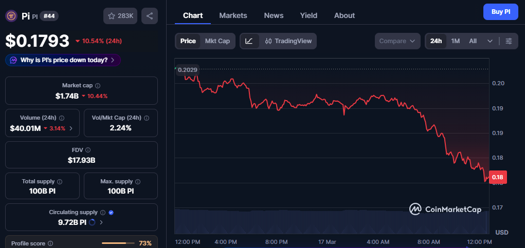
Task: Click the Pi coin logo icon
Action: 11,16
